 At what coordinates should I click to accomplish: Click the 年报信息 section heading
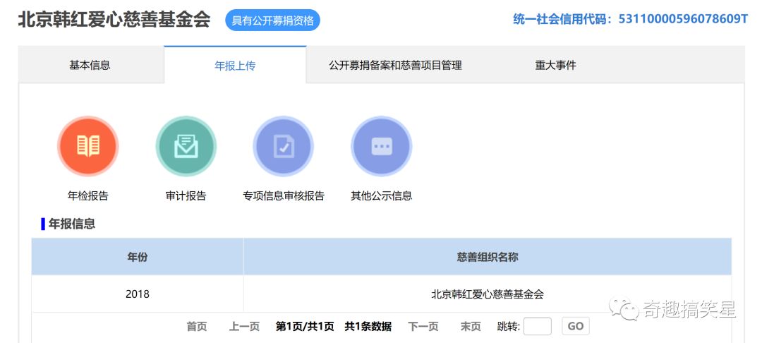[72, 224]
